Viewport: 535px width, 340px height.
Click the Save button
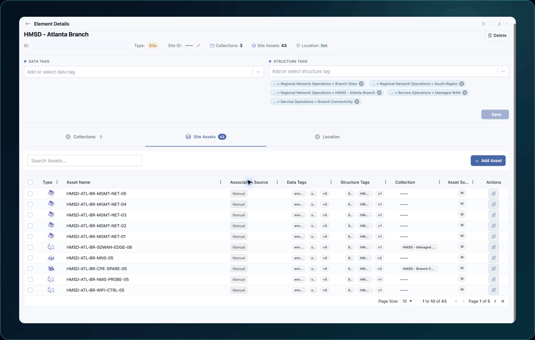495,114
